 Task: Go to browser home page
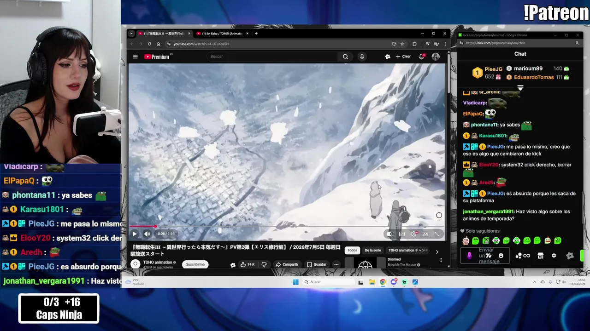coord(158,44)
